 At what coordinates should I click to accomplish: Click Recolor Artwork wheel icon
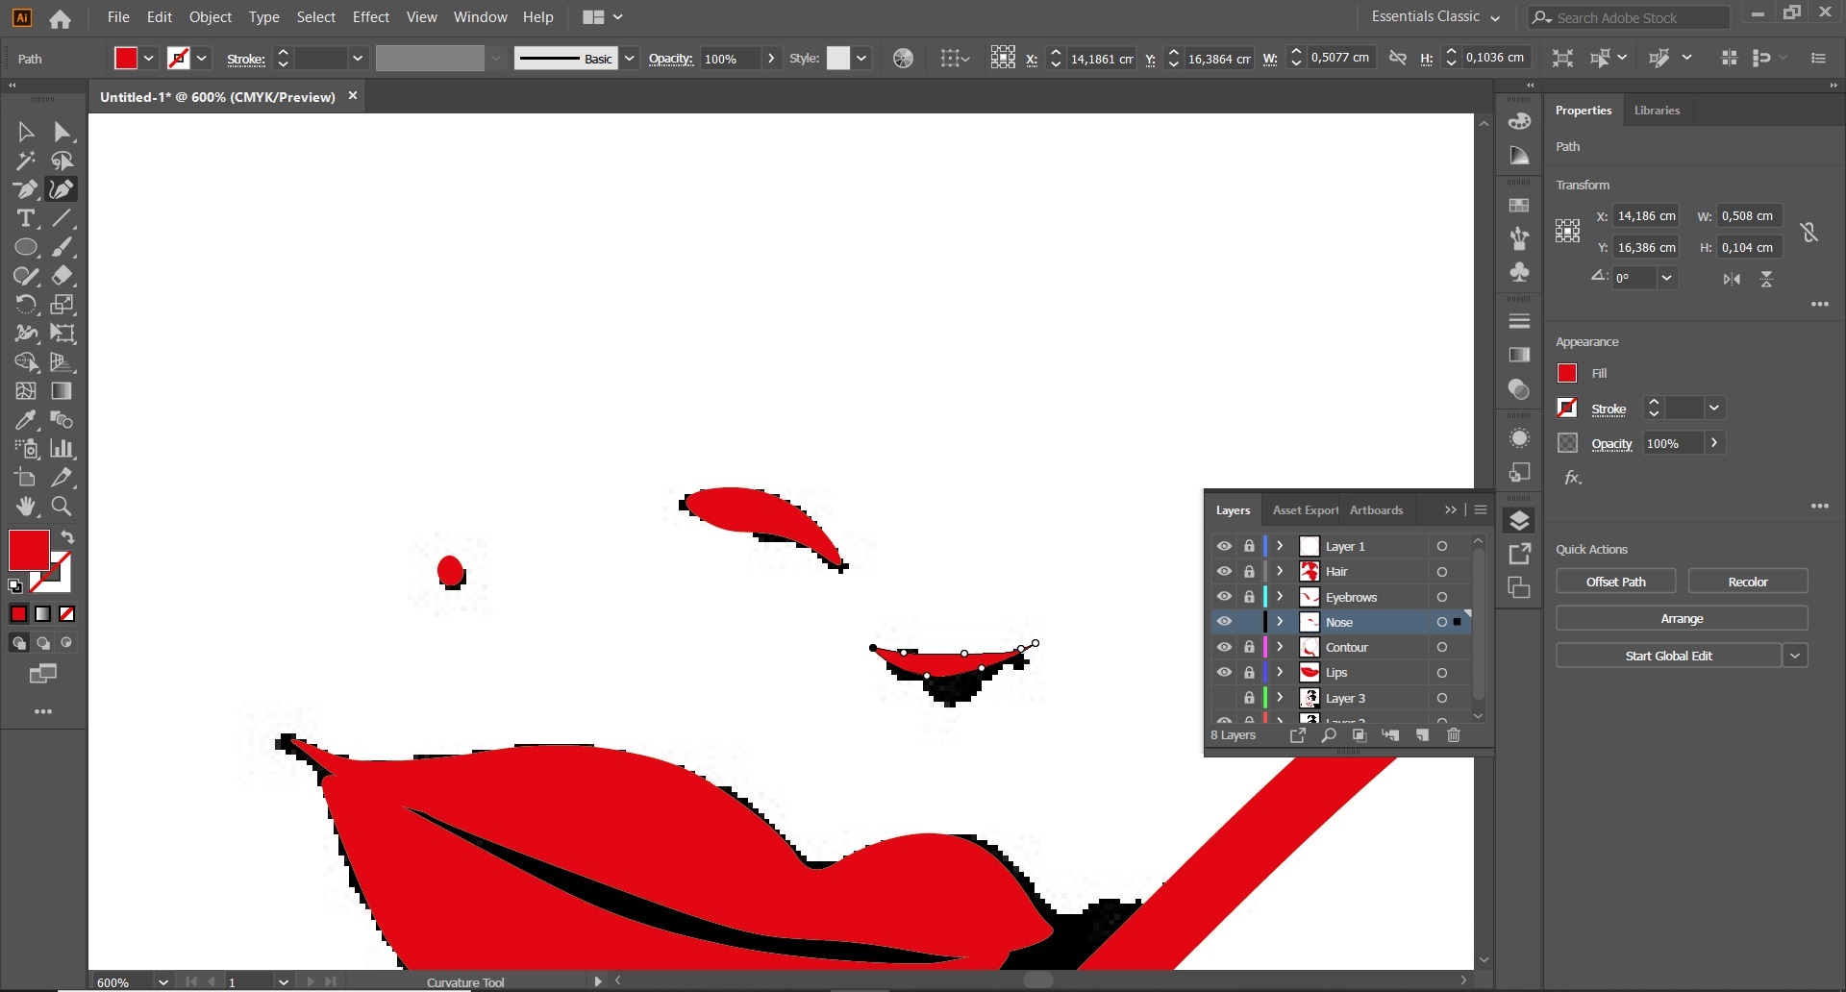[903, 59]
